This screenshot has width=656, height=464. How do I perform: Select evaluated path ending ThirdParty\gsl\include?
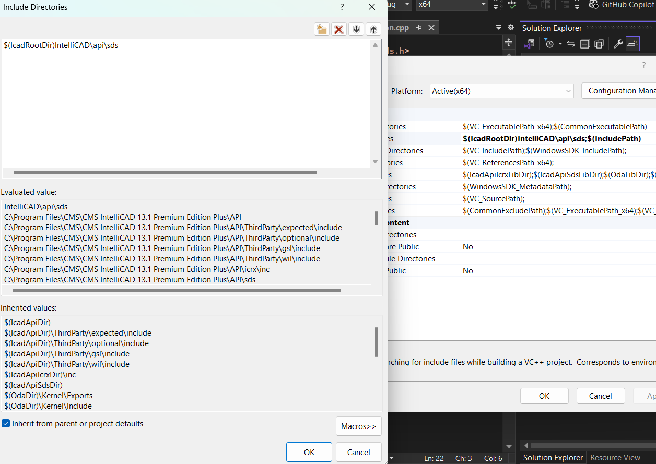click(x=162, y=248)
